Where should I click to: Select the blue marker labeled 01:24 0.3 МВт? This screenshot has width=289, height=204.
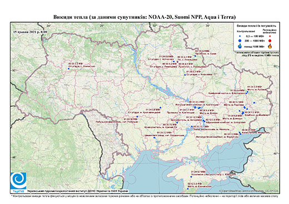pyautogui.click(x=185, y=75)
